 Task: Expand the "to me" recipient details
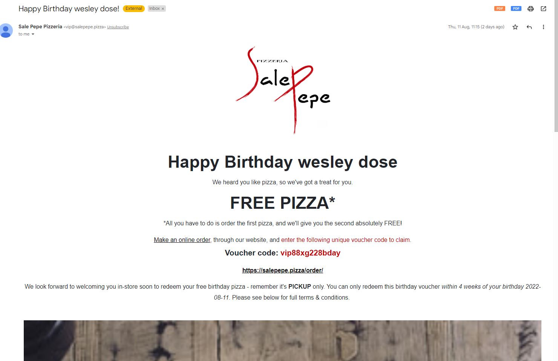coord(33,34)
